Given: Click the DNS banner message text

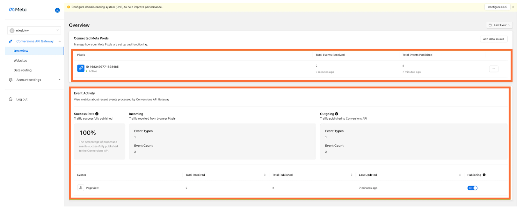Looking at the screenshot, I should pos(117,7).
